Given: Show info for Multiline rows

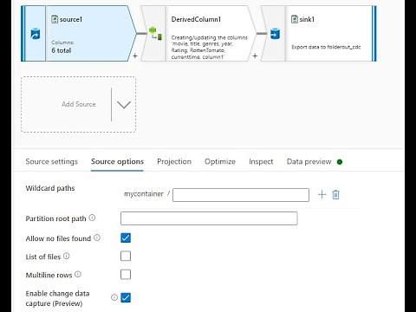Looking at the screenshot, I should (x=78, y=274).
